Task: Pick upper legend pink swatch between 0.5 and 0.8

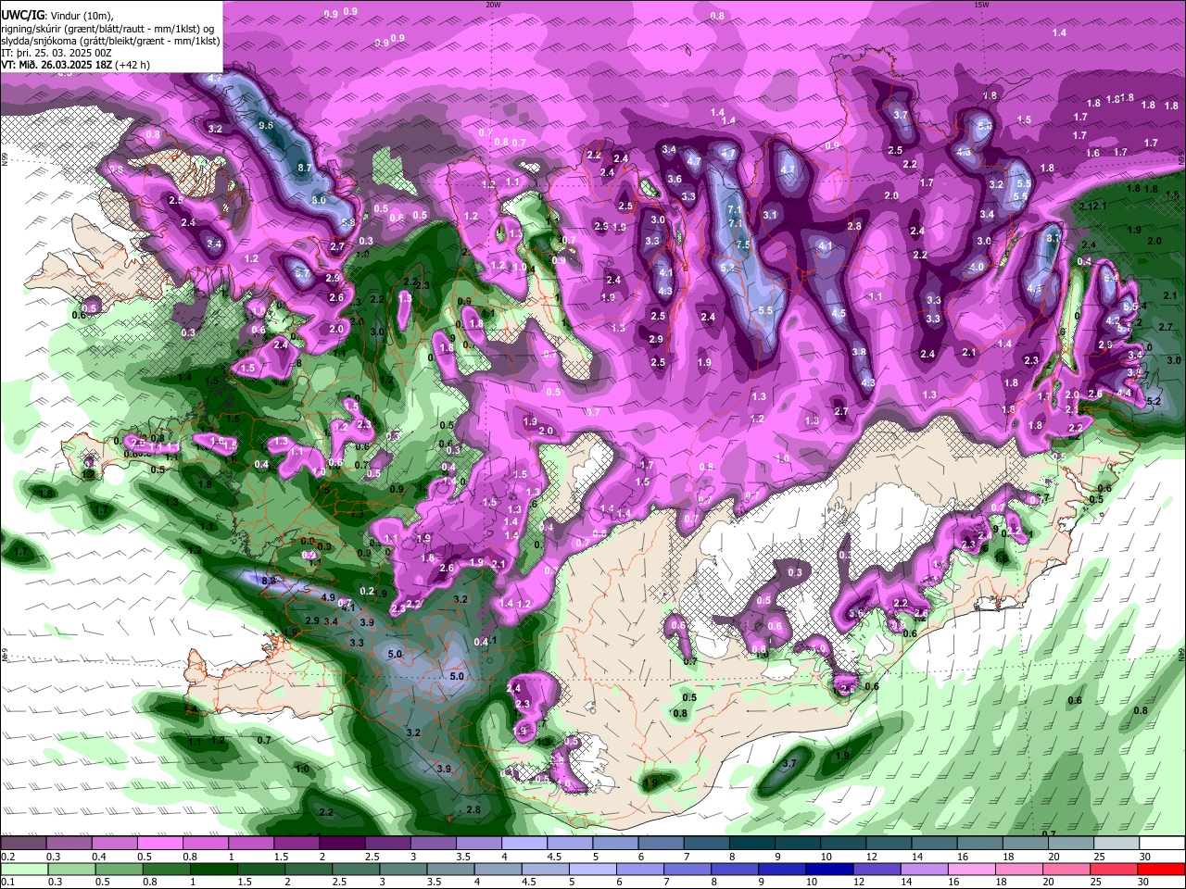Action: click(x=159, y=844)
